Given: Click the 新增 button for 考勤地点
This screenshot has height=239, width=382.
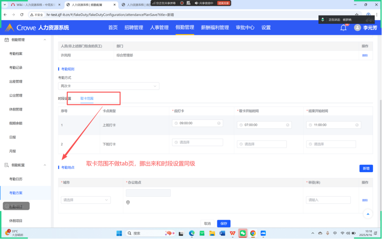Looking at the screenshot, I should [366, 169].
